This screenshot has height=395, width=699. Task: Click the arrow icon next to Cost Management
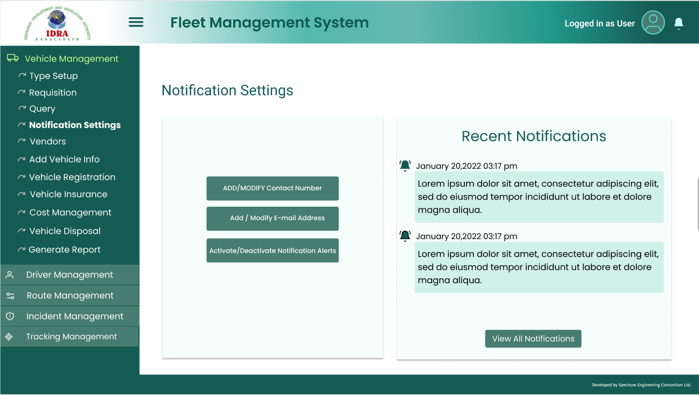(22, 212)
